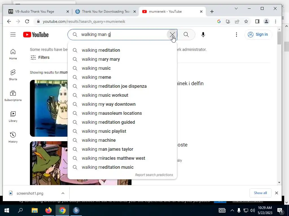
Task: Close the downloads bar
Action: coord(277,193)
